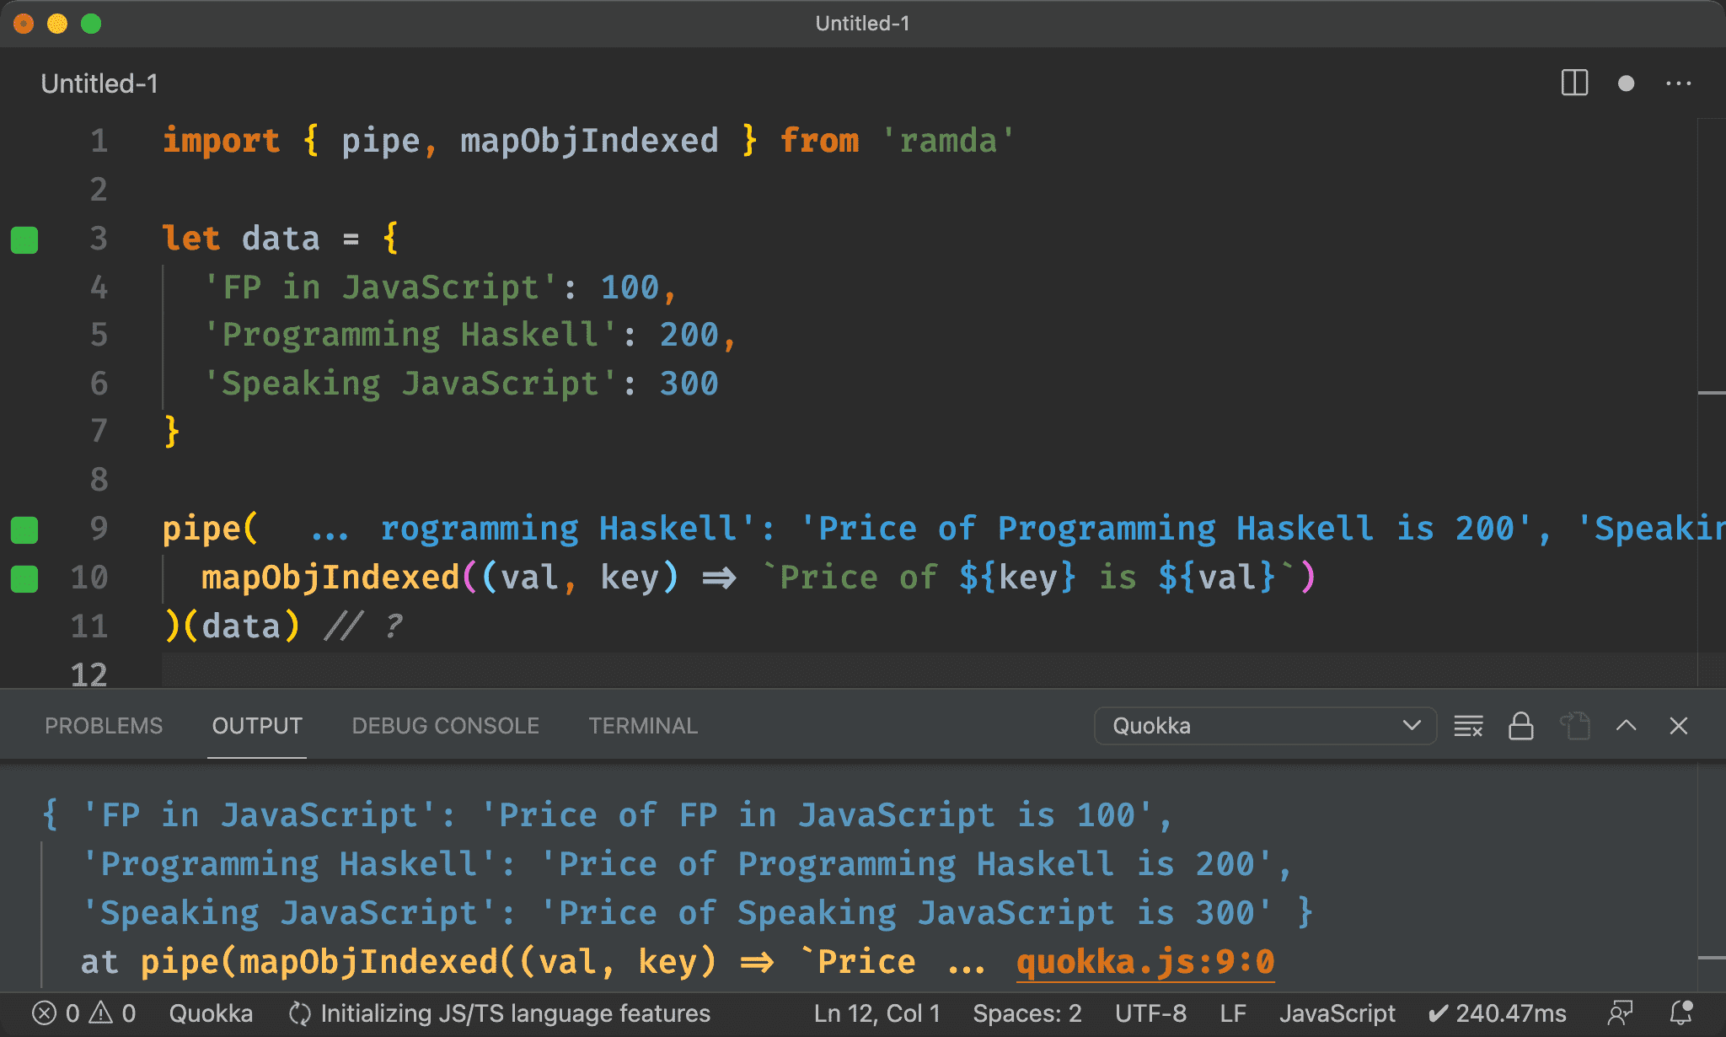Clear the output panel contents

pyautogui.click(x=1468, y=726)
